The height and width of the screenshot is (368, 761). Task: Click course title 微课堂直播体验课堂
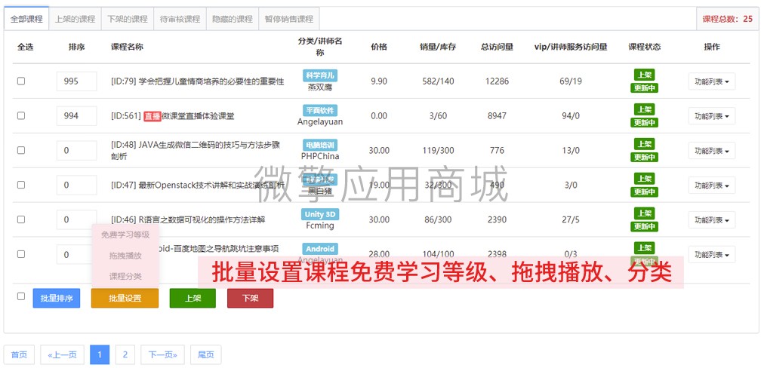point(198,116)
